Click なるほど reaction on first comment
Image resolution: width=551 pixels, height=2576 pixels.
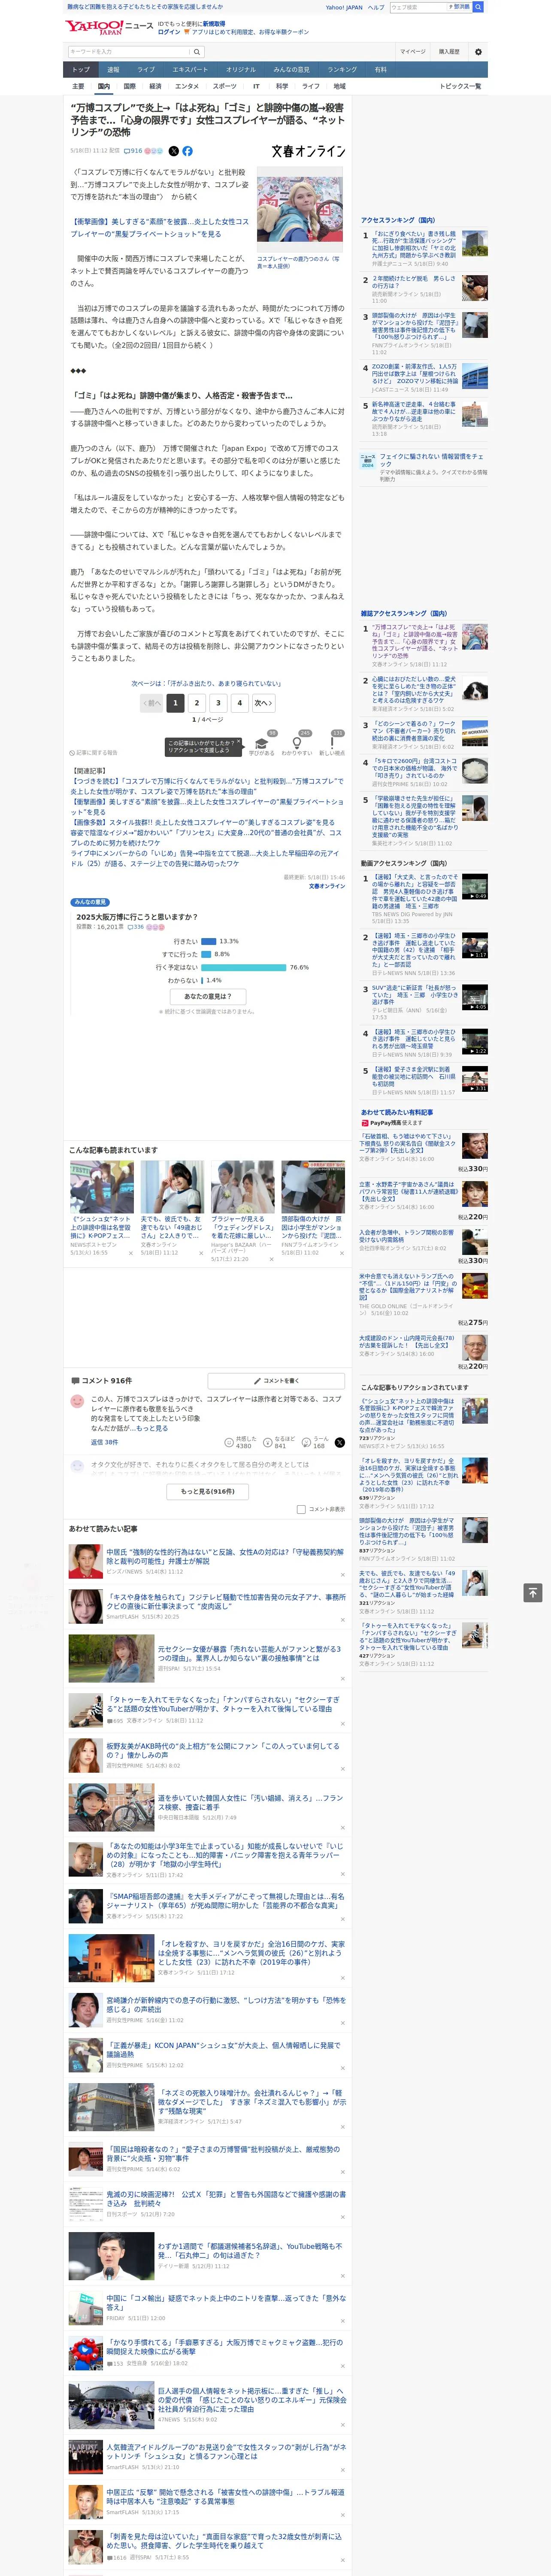280,1442
